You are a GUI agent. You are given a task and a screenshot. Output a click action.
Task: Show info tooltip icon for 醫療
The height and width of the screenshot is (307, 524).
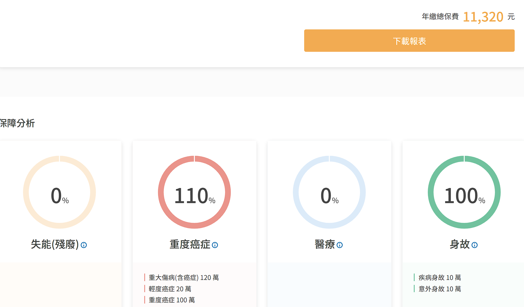click(340, 245)
